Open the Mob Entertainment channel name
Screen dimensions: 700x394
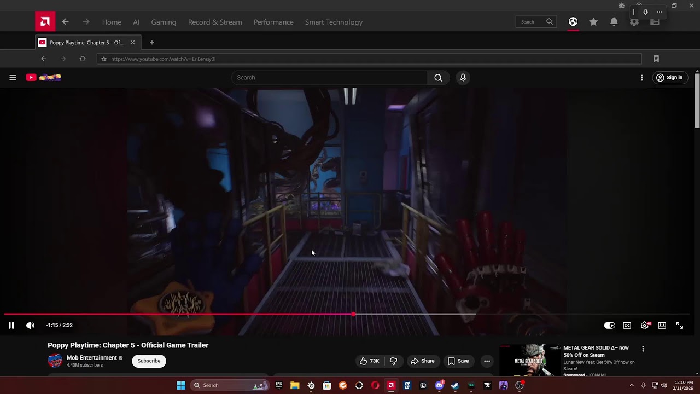pyautogui.click(x=91, y=358)
